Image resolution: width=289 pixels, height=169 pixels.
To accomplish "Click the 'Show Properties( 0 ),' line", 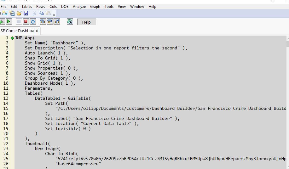I will click(x=51, y=68).
